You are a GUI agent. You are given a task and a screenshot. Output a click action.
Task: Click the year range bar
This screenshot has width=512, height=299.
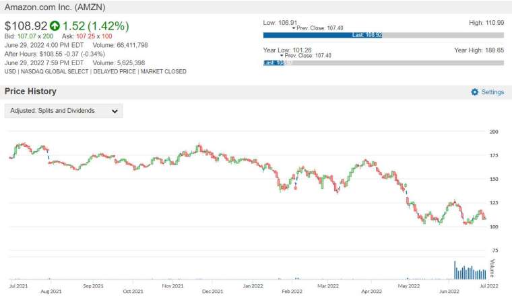pyautogui.click(x=383, y=62)
